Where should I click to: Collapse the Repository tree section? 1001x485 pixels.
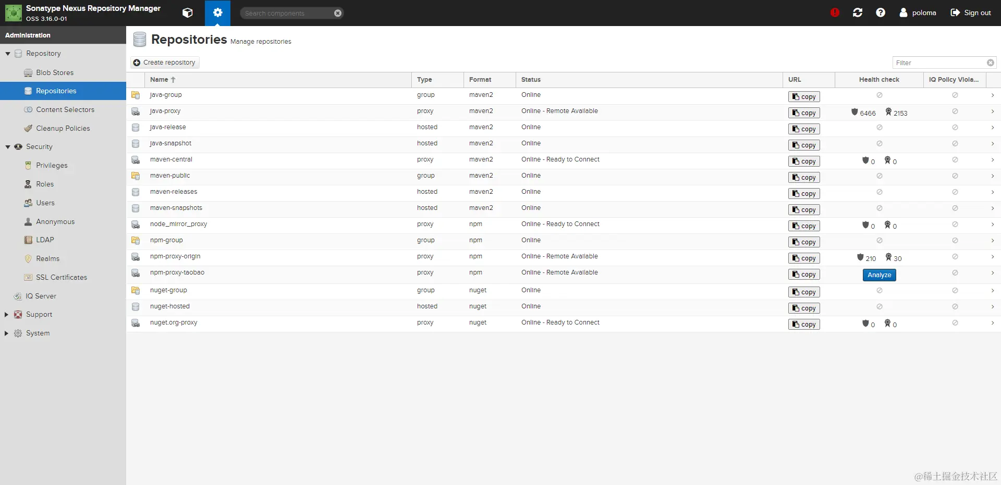click(x=8, y=54)
